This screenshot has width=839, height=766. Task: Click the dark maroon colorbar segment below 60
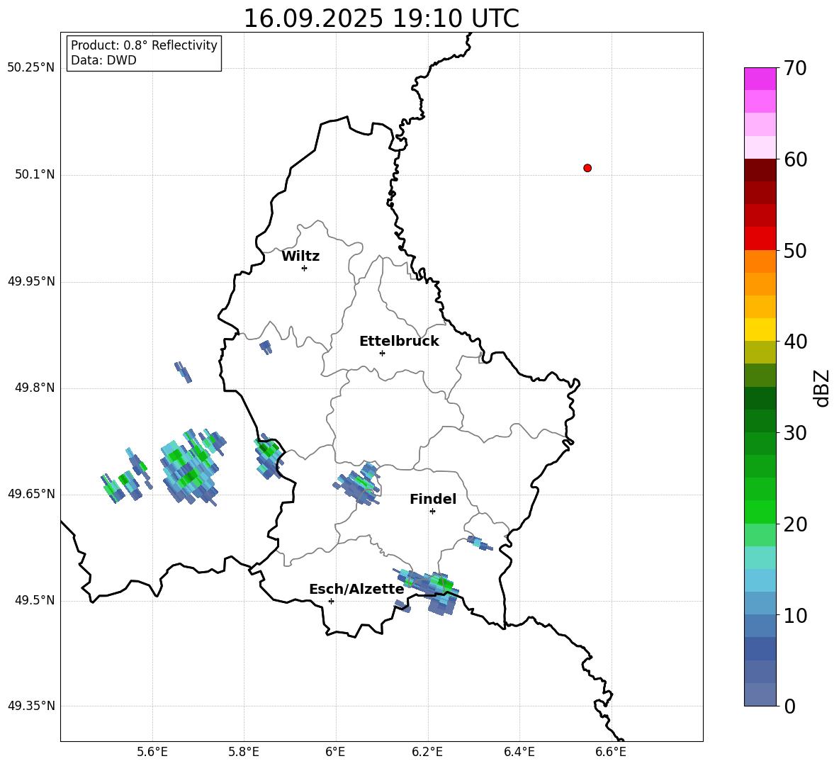pyautogui.click(x=760, y=170)
